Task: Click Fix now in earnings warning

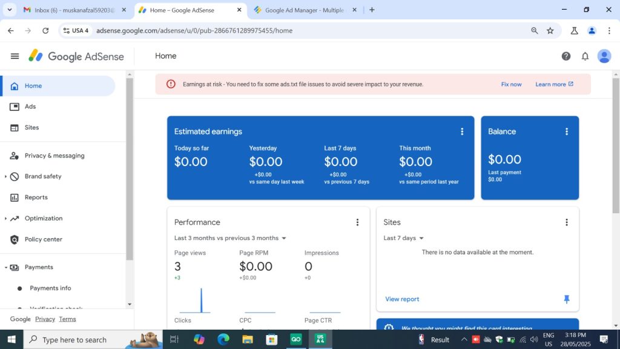Action: [x=511, y=84]
